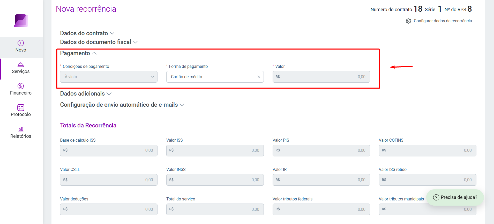
Task: Clear the Cartão de crédito selection
Action: click(x=259, y=77)
